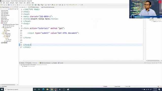
Task: Select the Tutorial2 project
Action: pyautogui.click(x=5, y=43)
